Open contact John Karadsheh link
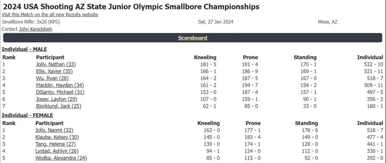This screenshot has width=386, height=163. click(36, 29)
